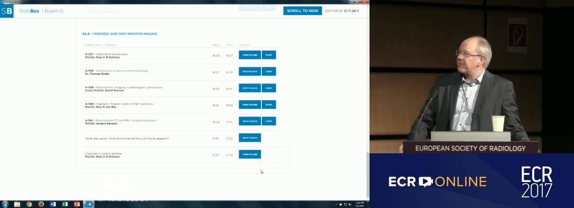Click the taskbar clock
Viewport: 574px width, 208px height.
[360, 204]
